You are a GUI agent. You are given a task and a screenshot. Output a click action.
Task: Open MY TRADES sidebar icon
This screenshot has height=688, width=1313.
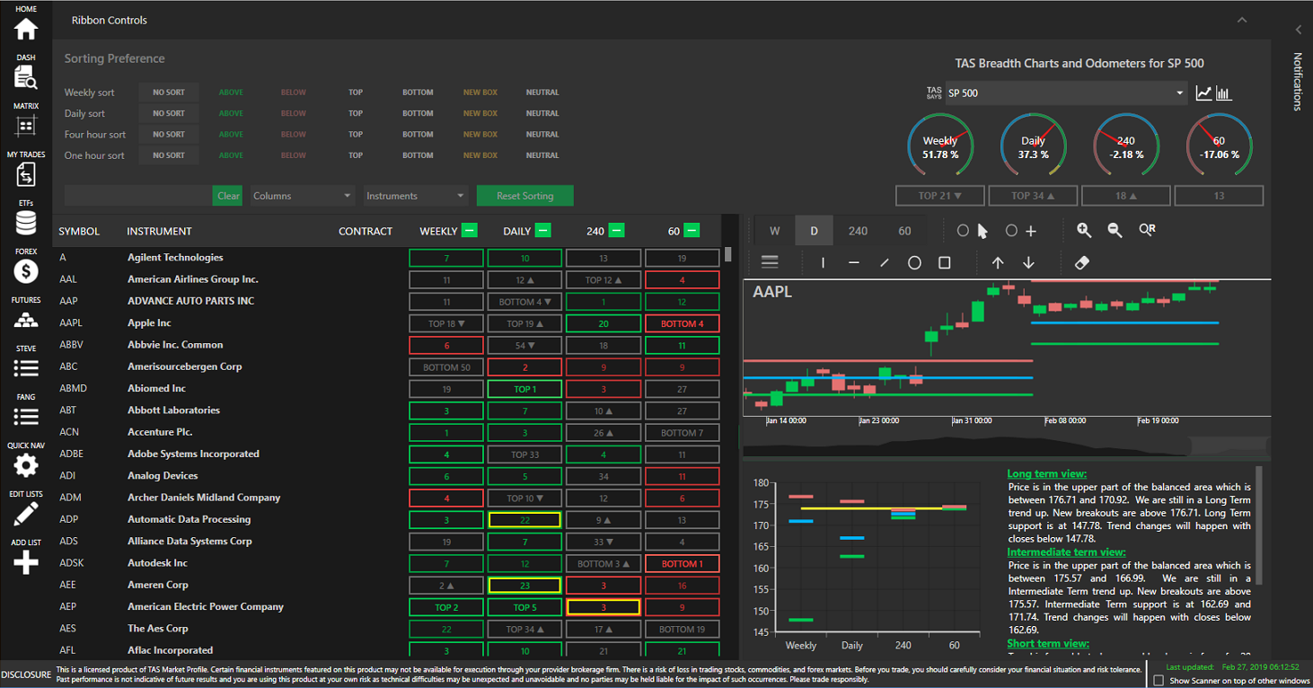coord(26,174)
